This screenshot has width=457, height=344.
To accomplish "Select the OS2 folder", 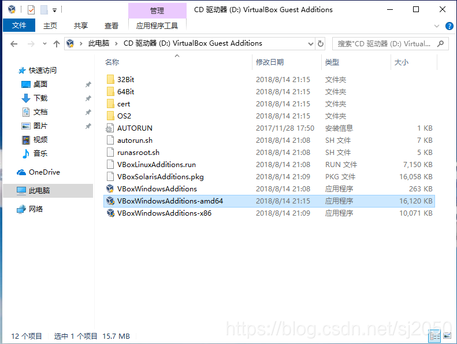I will click(124, 116).
